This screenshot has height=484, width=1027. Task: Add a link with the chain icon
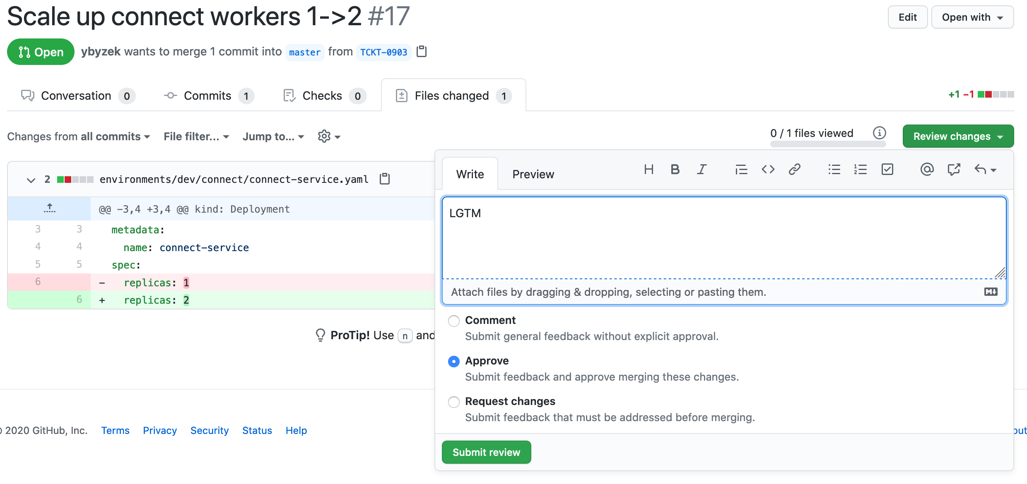[x=794, y=169]
